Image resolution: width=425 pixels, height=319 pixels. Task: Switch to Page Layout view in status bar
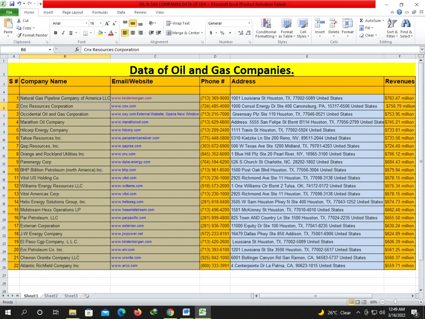point(357,302)
